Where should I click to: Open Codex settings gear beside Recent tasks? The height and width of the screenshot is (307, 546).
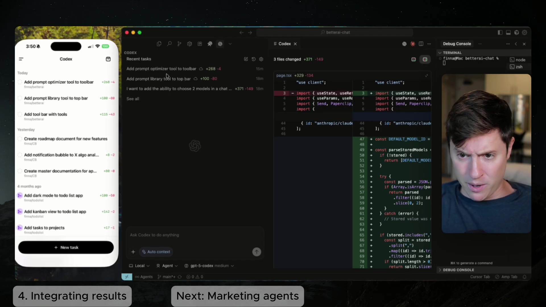point(261,59)
